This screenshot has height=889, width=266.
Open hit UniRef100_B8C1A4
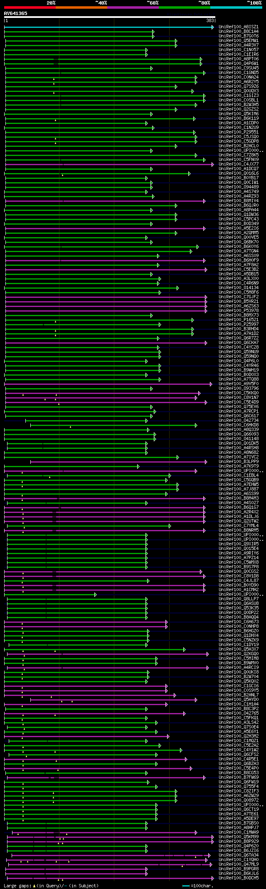(239, 32)
